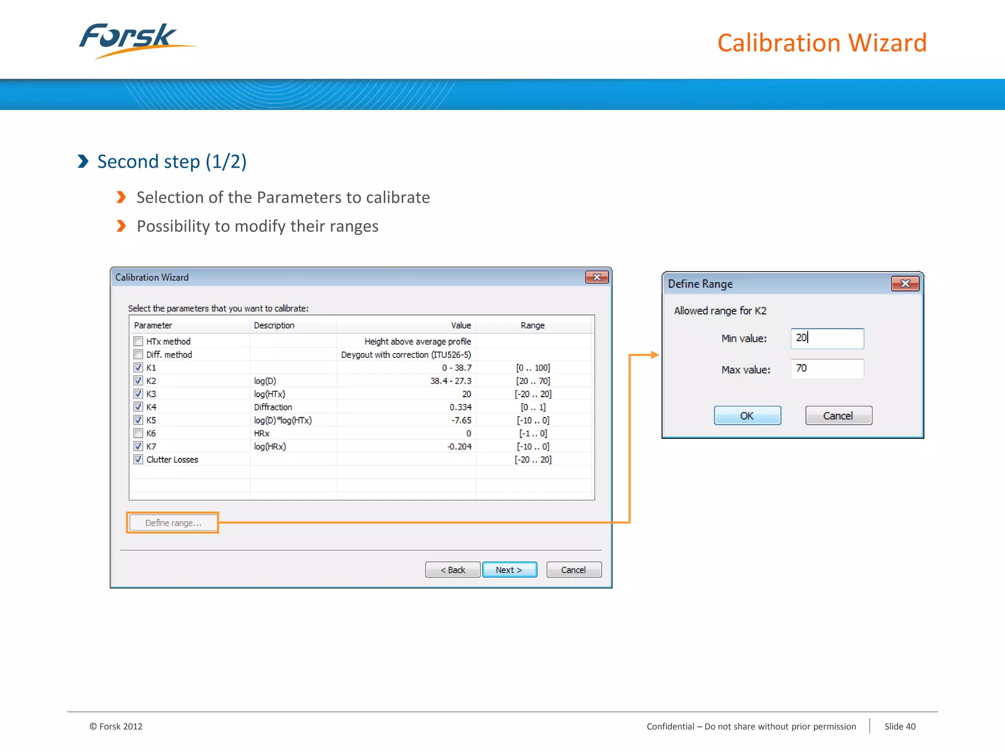Select the K3 range cell in the K3 row
Screen dimensions: 1005x753
pos(533,394)
